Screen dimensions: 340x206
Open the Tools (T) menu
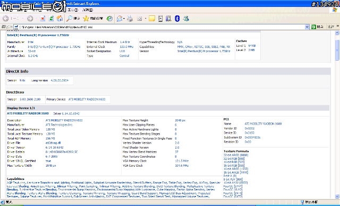click(x=73, y=10)
